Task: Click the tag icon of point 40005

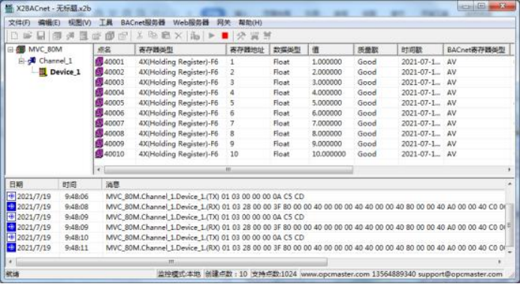Action: 99,103
